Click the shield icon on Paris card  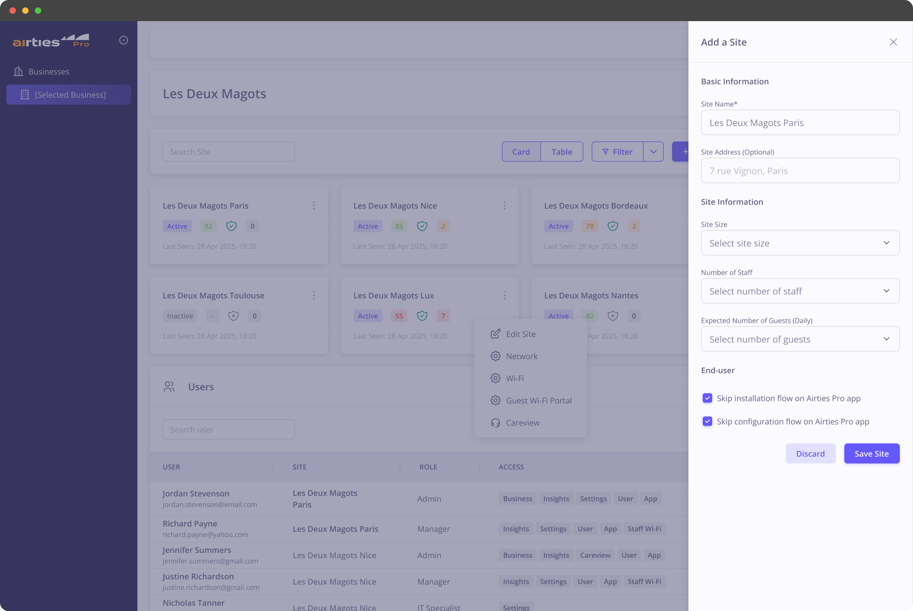(231, 226)
